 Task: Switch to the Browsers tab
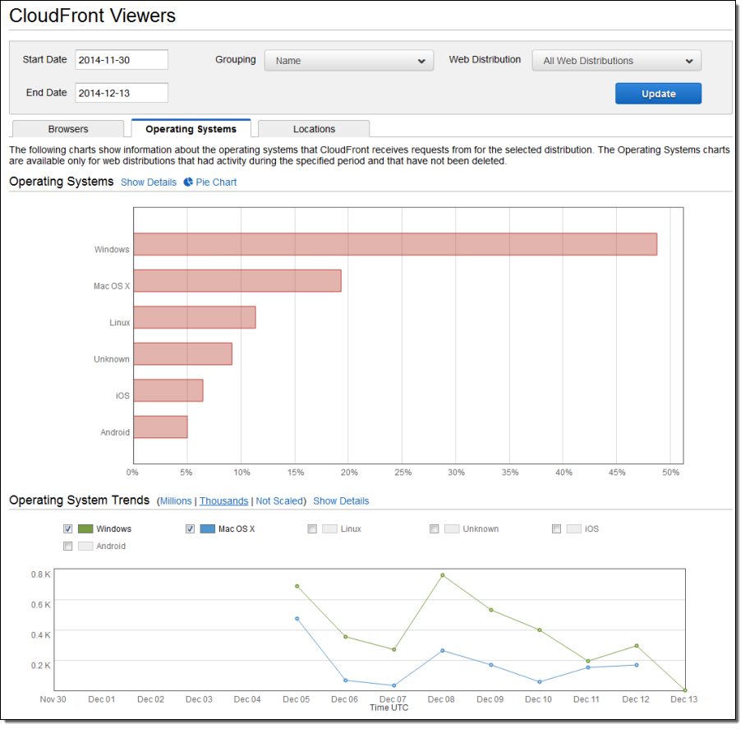68,129
